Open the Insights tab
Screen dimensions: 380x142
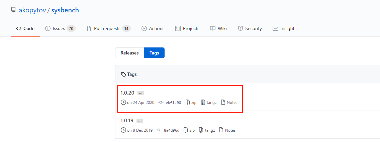tap(284, 28)
